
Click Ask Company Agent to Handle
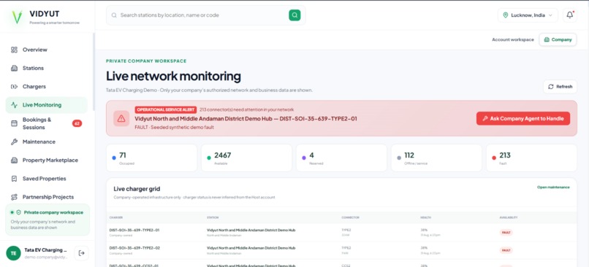pos(523,118)
